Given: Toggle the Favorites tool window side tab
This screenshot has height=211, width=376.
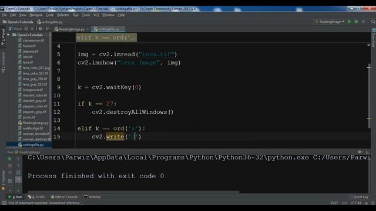Looking at the screenshot, I should [3, 181].
